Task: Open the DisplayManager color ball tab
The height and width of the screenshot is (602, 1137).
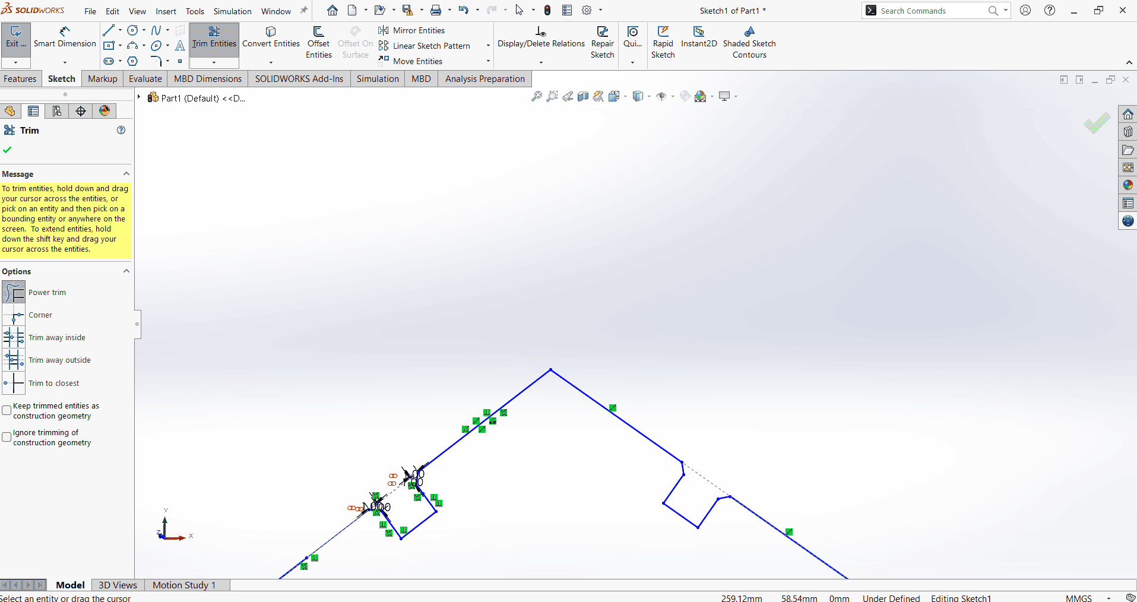Action: tap(104, 111)
